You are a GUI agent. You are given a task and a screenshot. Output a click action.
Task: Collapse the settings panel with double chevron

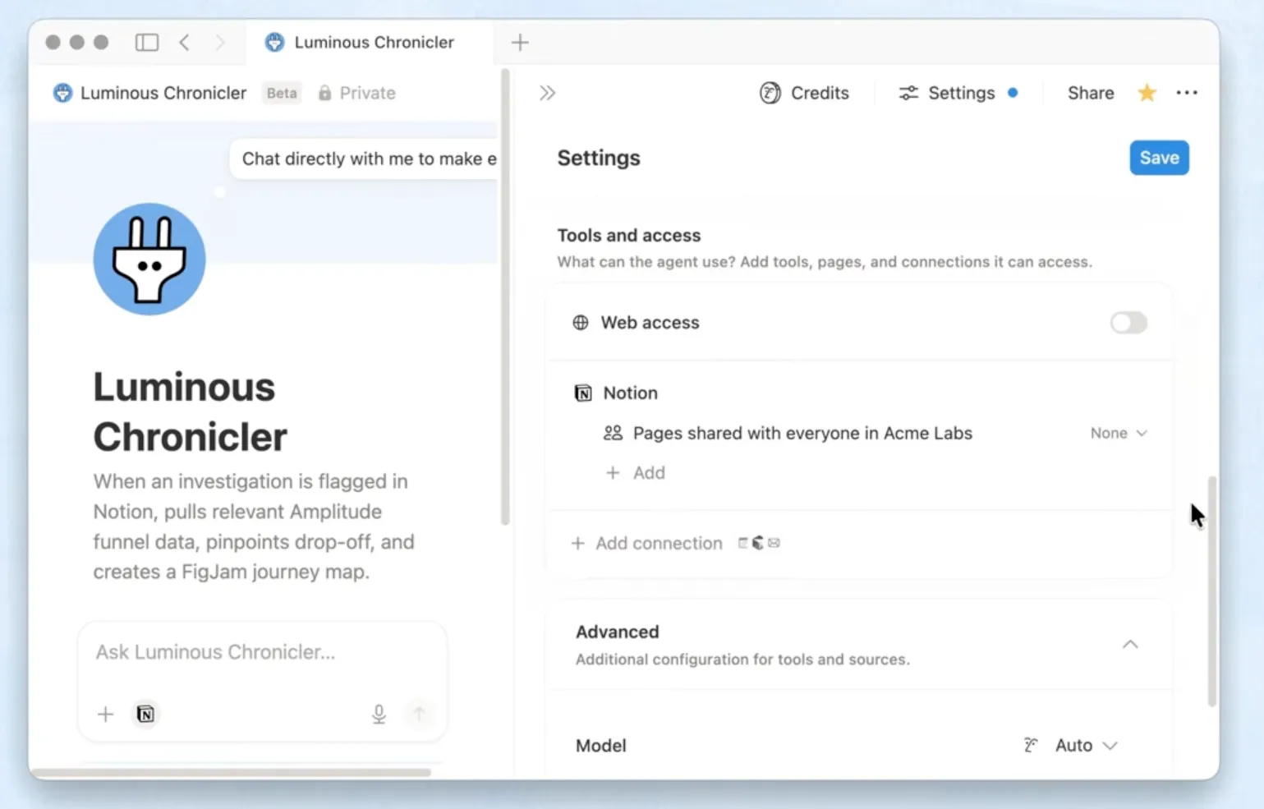tap(548, 93)
